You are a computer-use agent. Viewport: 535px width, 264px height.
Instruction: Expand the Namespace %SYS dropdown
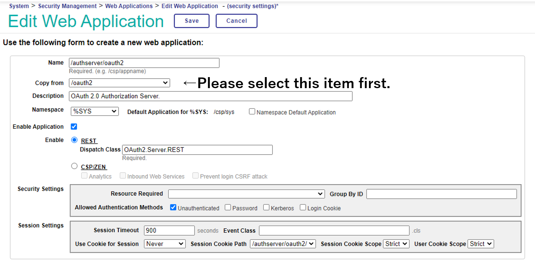point(95,111)
